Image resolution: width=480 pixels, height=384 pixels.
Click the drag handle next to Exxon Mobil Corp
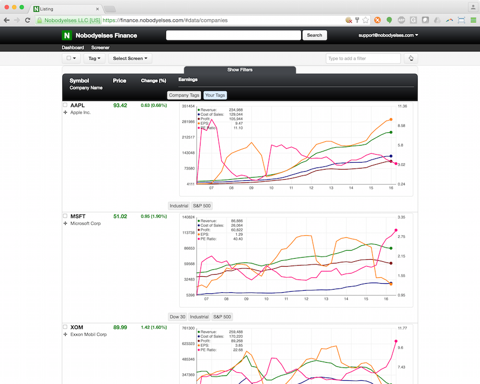[65, 334]
